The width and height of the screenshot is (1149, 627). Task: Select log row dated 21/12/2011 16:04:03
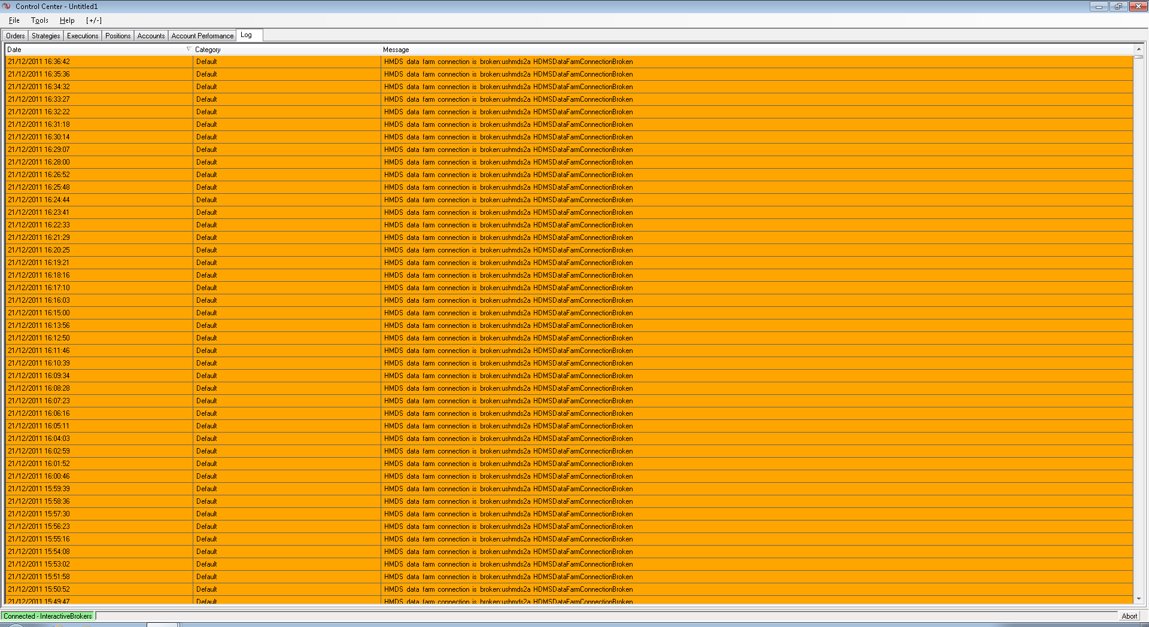point(569,439)
